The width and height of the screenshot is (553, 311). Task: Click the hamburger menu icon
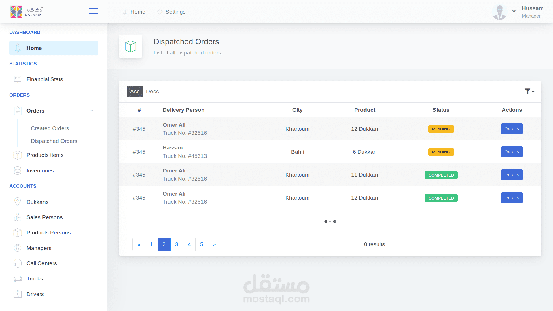pos(93,11)
